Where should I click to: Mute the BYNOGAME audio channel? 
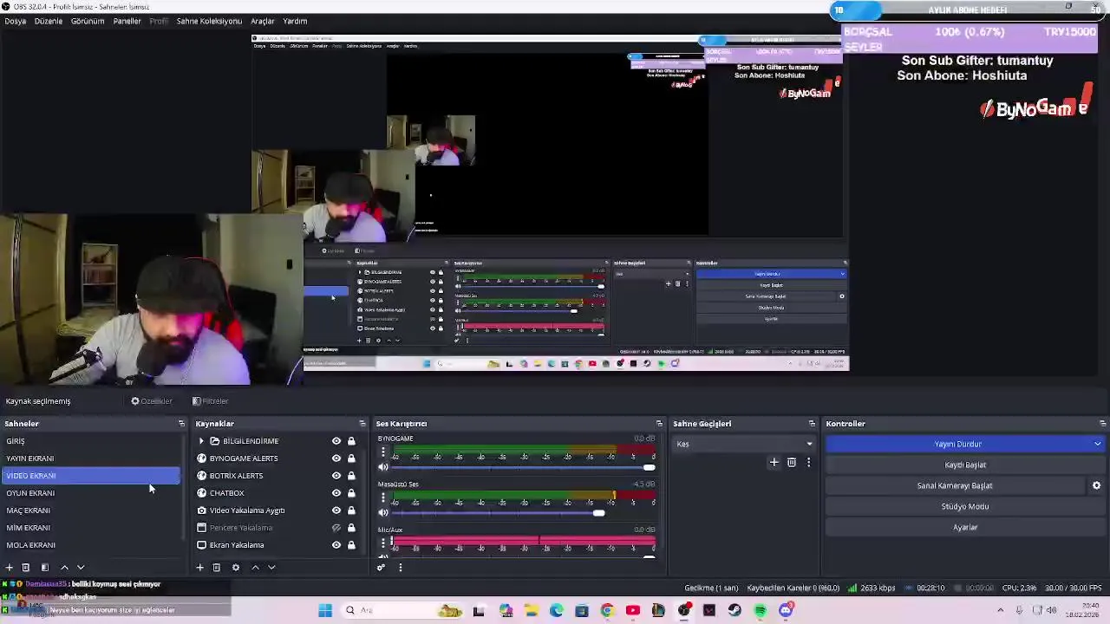click(x=383, y=467)
